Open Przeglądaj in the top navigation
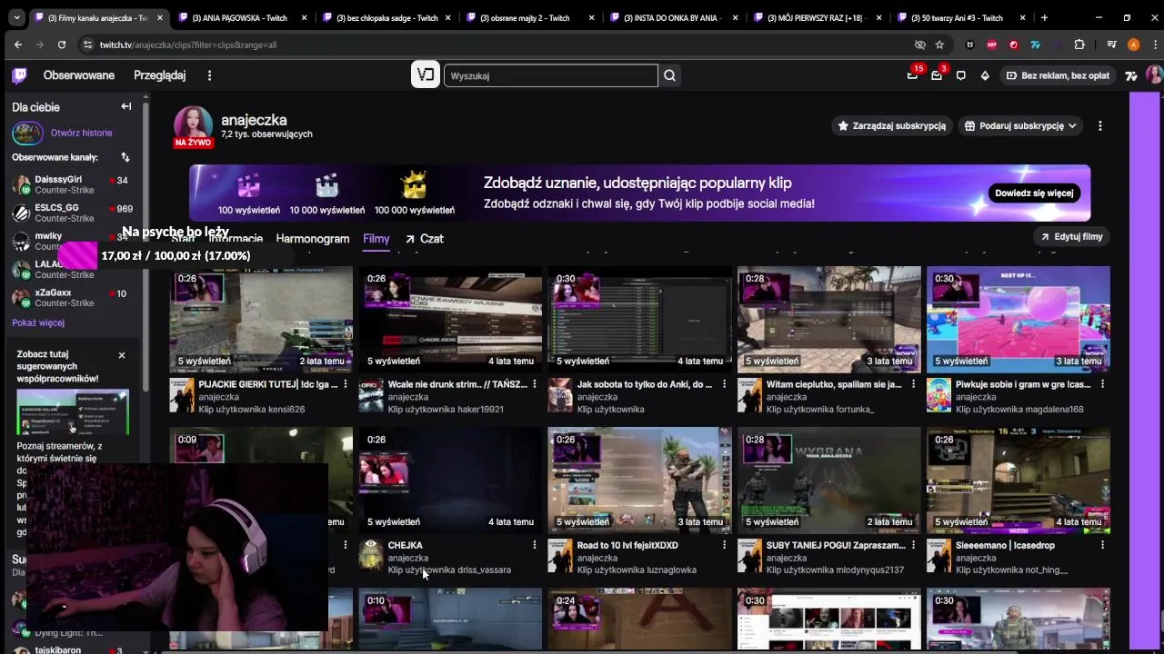1164x654 pixels. coord(159,75)
